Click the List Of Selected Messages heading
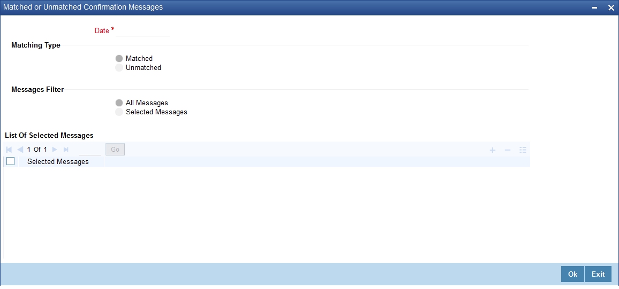This screenshot has width=619, height=289. (x=49, y=136)
